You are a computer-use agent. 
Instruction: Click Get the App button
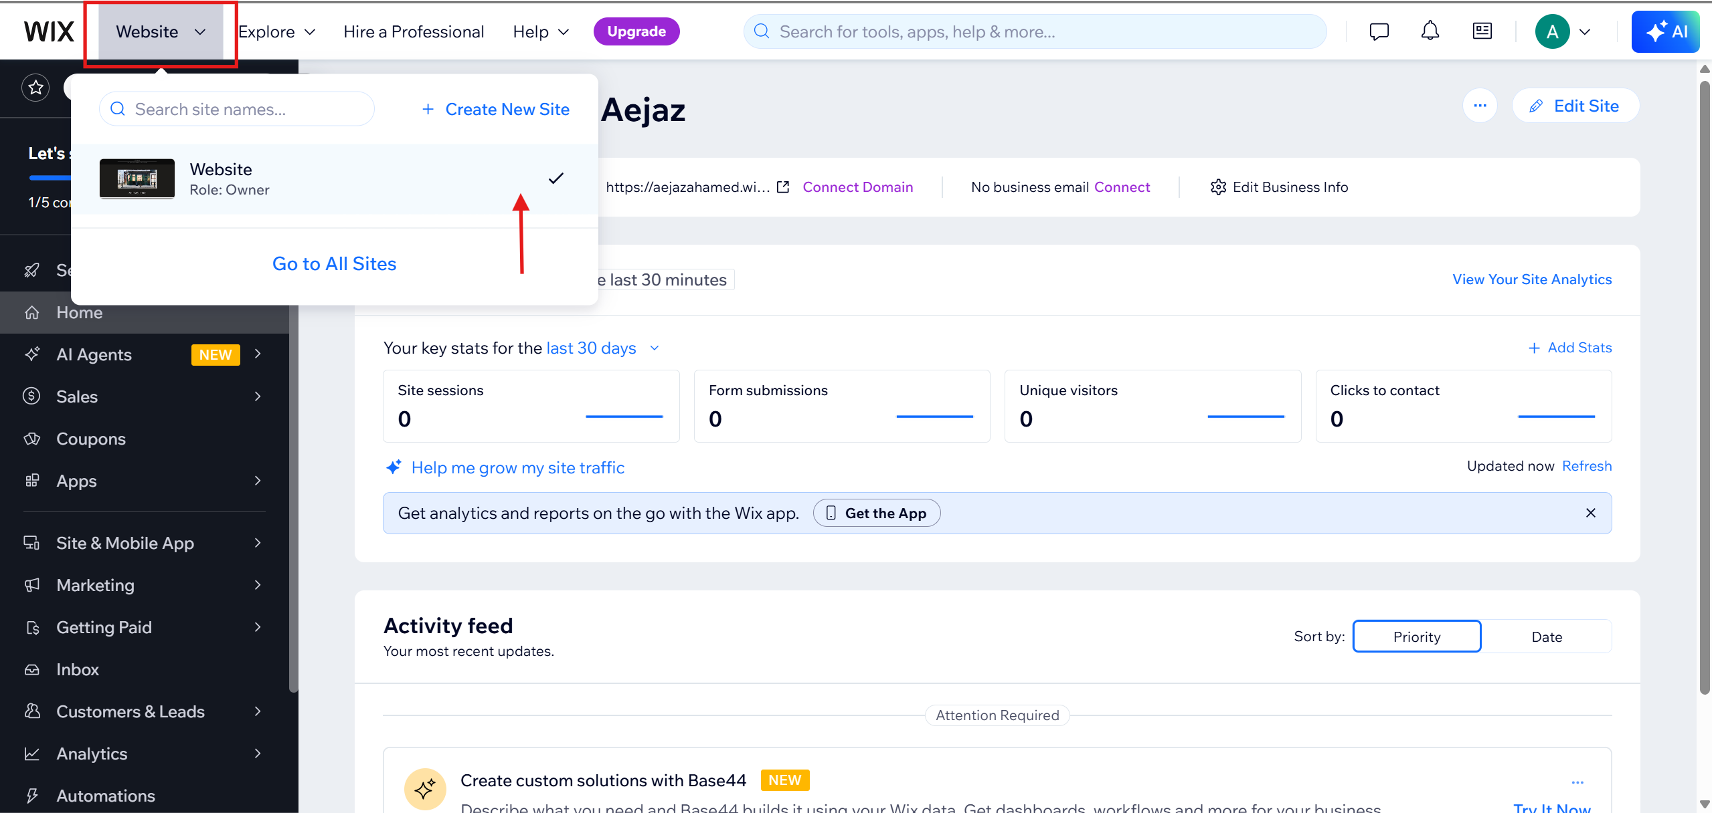coord(877,513)
